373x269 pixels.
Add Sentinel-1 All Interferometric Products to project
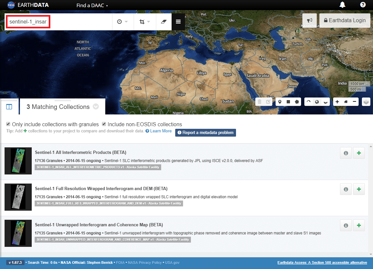[x=359, y=153]
